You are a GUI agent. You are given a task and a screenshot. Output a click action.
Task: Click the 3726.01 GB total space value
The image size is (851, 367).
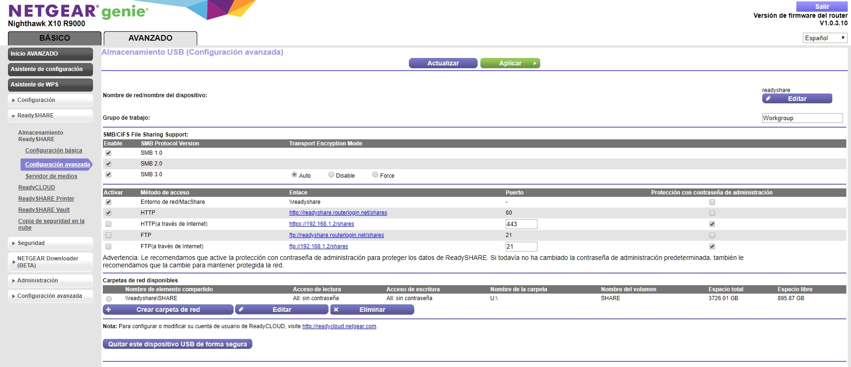(x=723, y=298)
